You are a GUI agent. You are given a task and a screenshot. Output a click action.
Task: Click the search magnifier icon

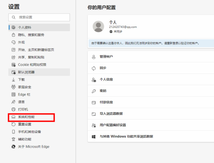tap(14, 17)
